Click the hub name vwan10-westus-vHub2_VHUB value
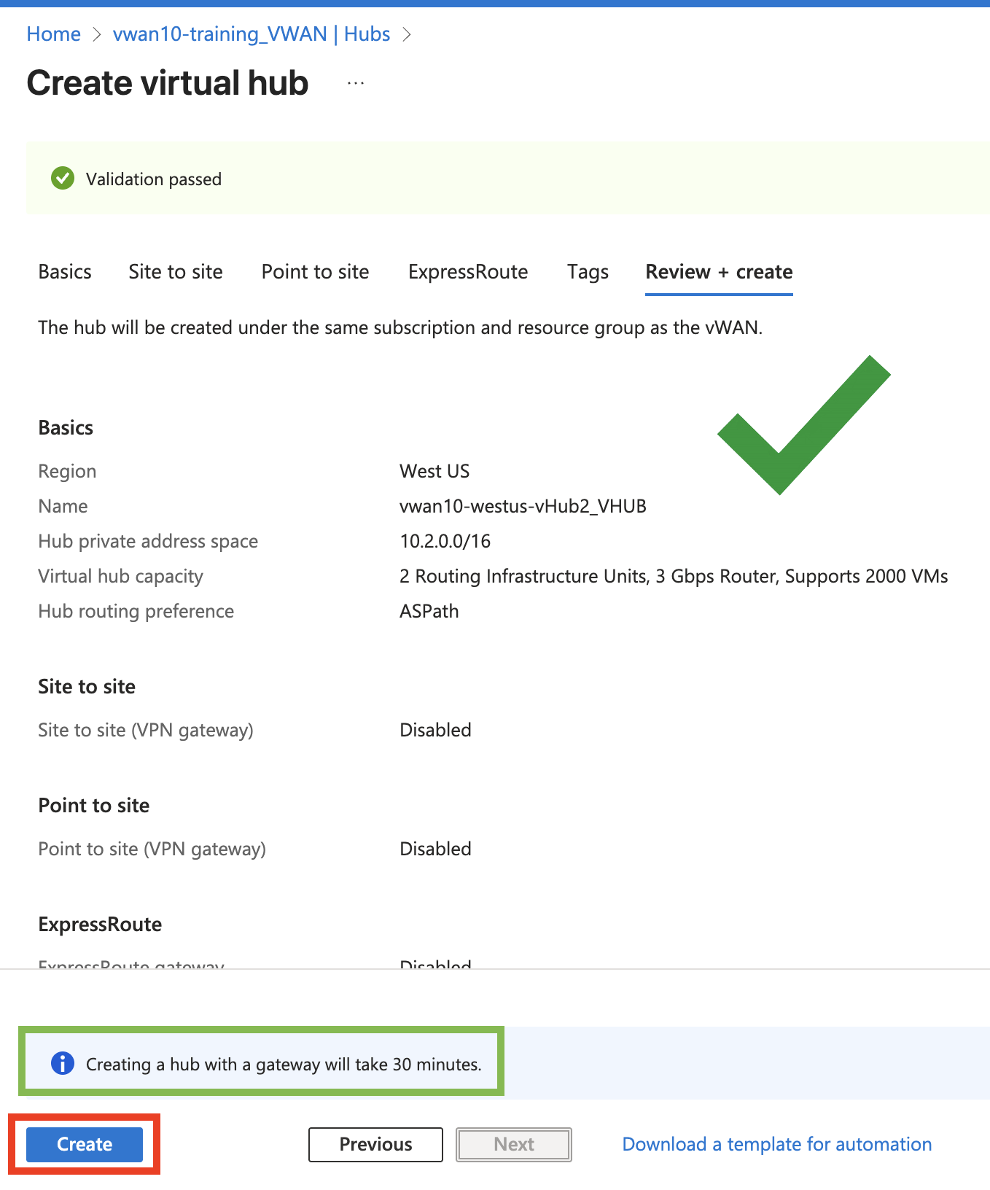The width and height of the screenshot is (990, 1190). 523,506
